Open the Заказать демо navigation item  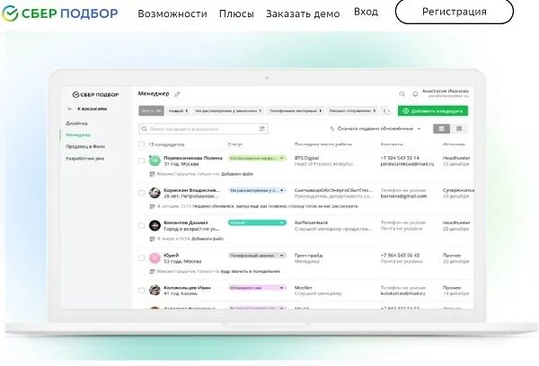coord(303,13)
